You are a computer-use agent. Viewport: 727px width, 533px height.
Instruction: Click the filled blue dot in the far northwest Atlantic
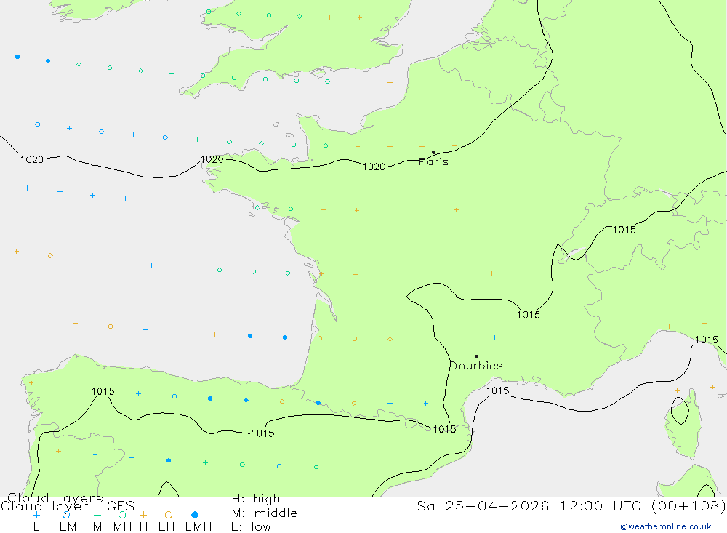(x=17, y=57)
